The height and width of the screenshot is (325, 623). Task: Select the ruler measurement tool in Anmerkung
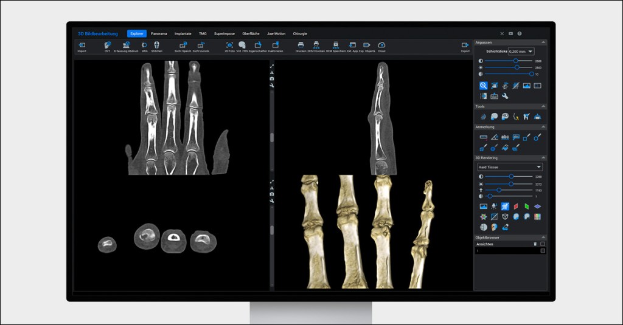pos(483,137)
